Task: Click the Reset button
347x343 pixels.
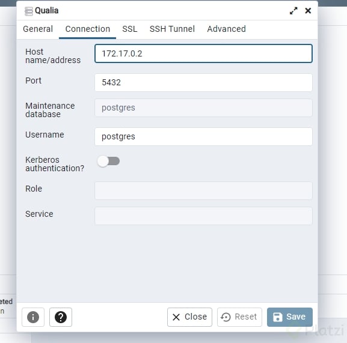Action: click(239, 317)
